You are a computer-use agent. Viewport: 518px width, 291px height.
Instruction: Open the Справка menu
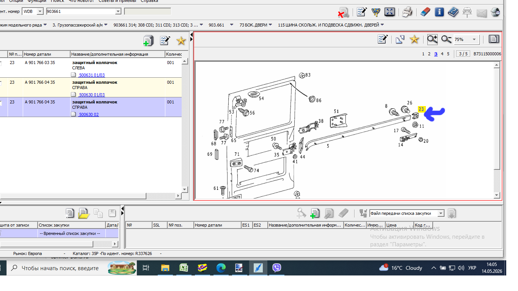(149, 1)
